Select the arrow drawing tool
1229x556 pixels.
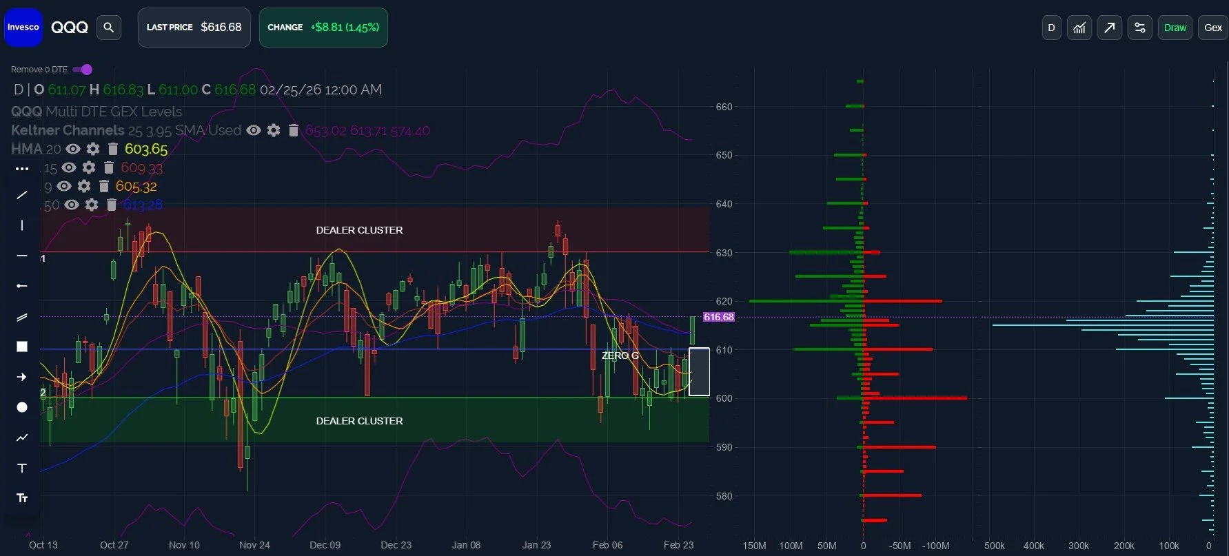tap(22, 377)
